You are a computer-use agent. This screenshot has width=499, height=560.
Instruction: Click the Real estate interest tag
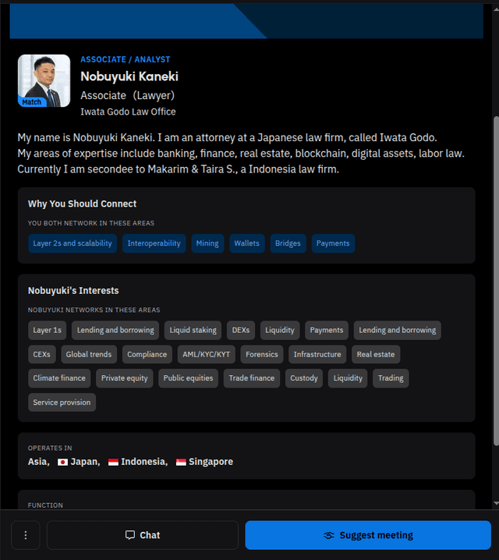(376, 354)
